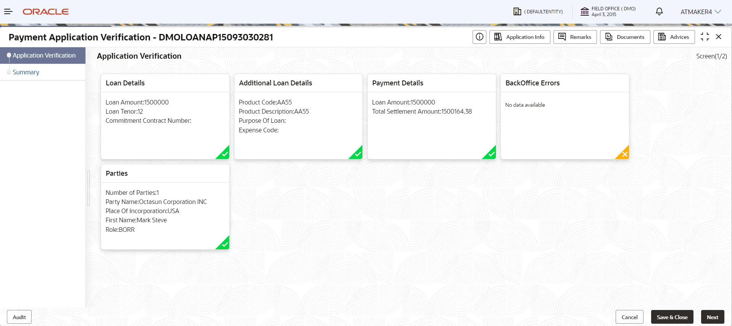Image resolution: width=732 pixels, height=326 pixels.
Task: Open the hamburger navigation menu
Action: [8, 11]
